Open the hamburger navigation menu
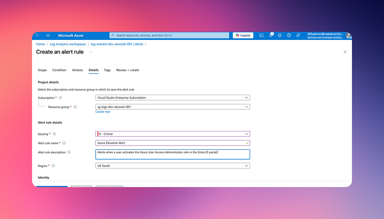 48,35
